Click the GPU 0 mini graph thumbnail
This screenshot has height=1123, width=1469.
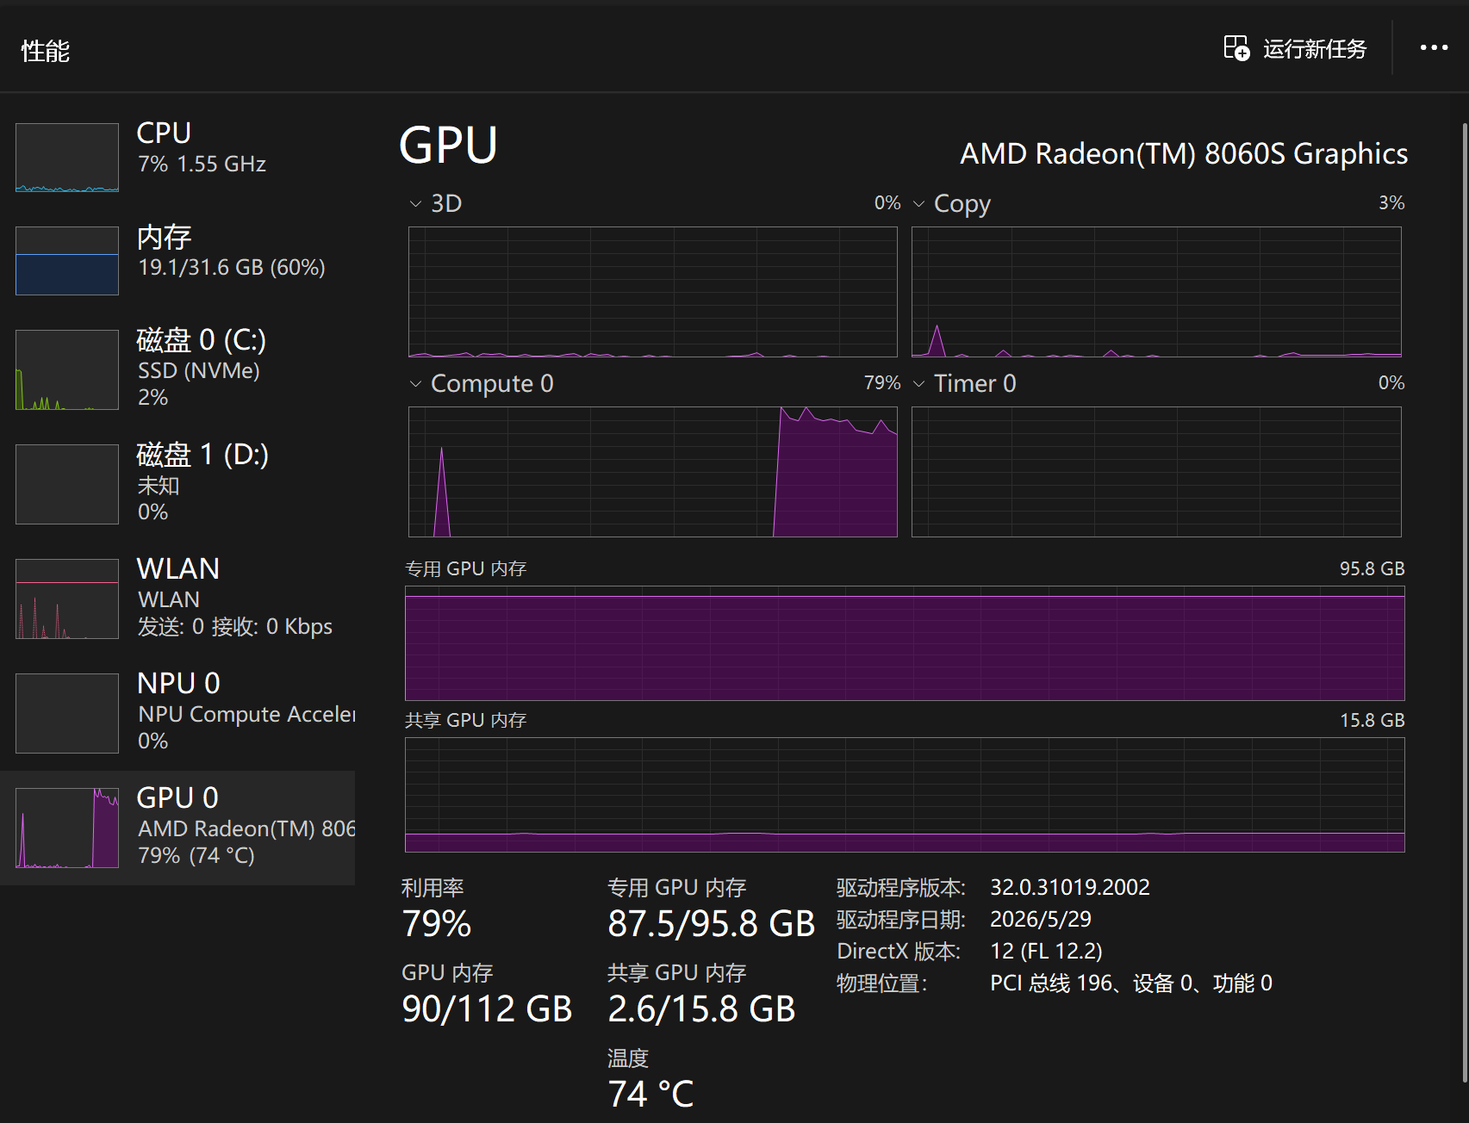[x=67, y=828]
